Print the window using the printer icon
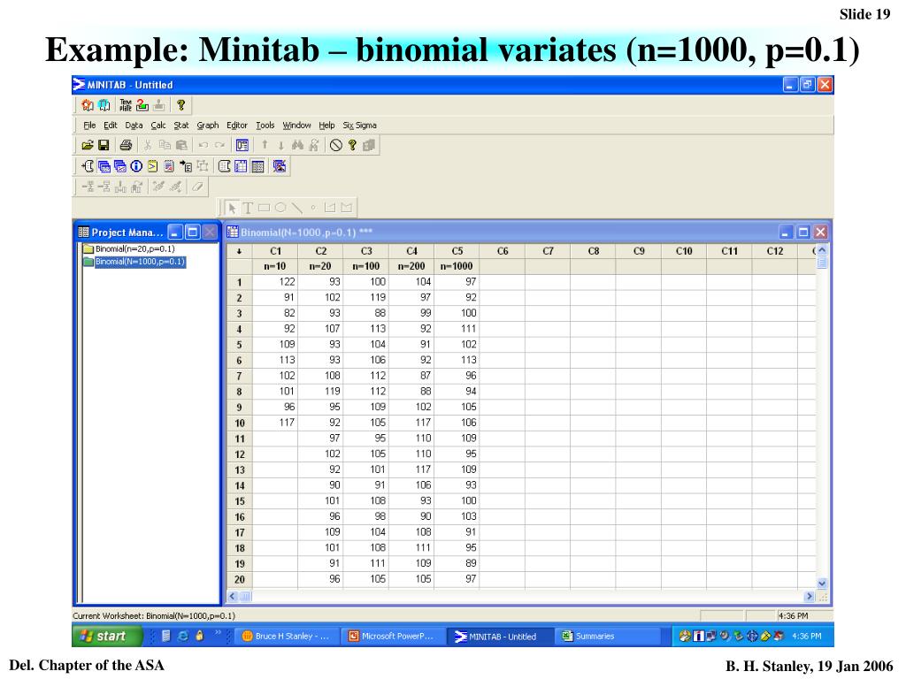Screen dimensions: 906x679 [126, 146]
